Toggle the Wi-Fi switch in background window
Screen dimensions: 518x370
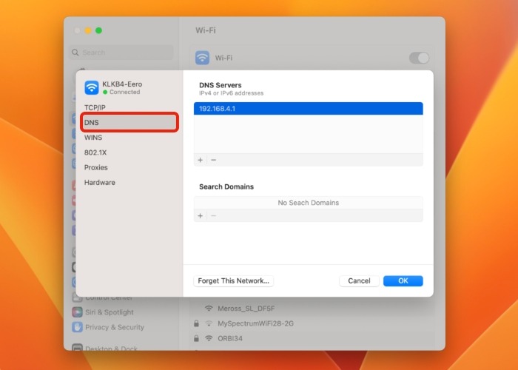coord(419,58)
